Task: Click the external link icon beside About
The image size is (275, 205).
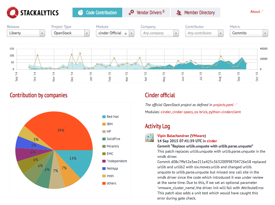Action: coord(262,12)
